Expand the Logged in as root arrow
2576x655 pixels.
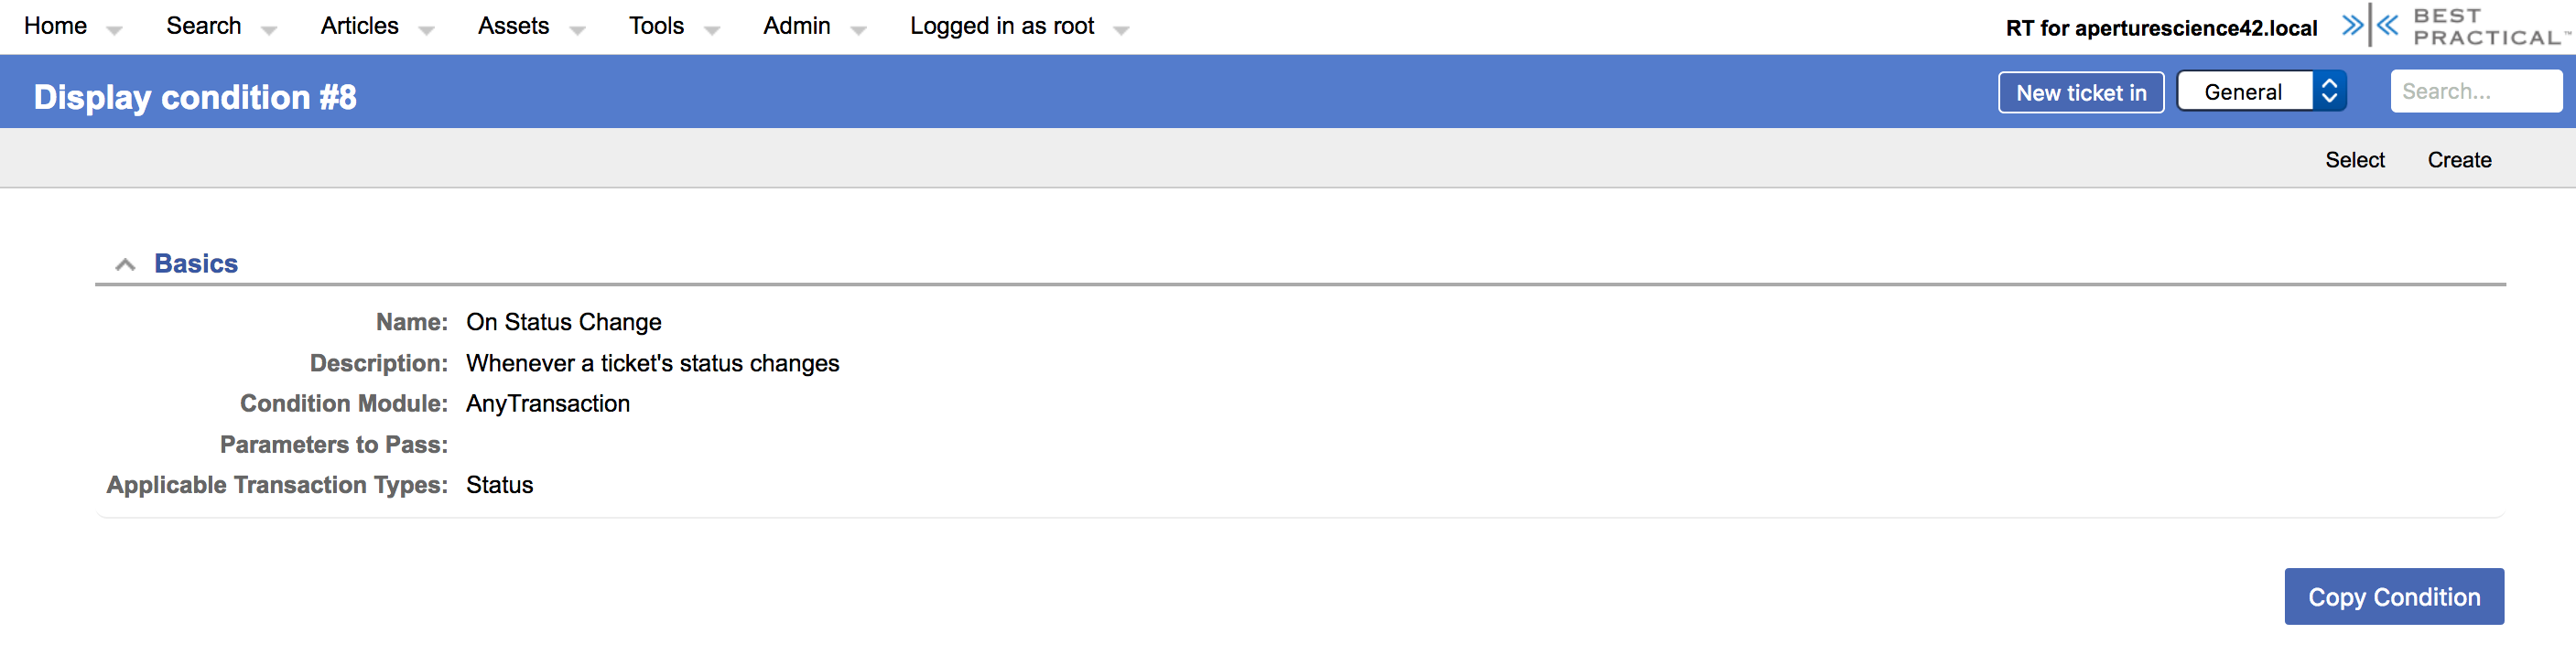[1121, 30]
